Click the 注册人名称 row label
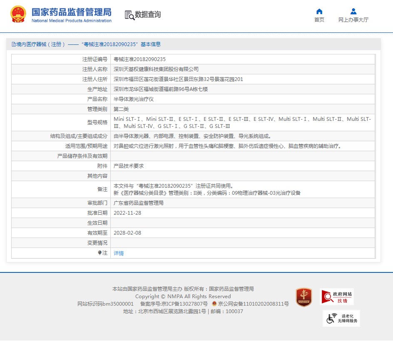 click(95, 69)
